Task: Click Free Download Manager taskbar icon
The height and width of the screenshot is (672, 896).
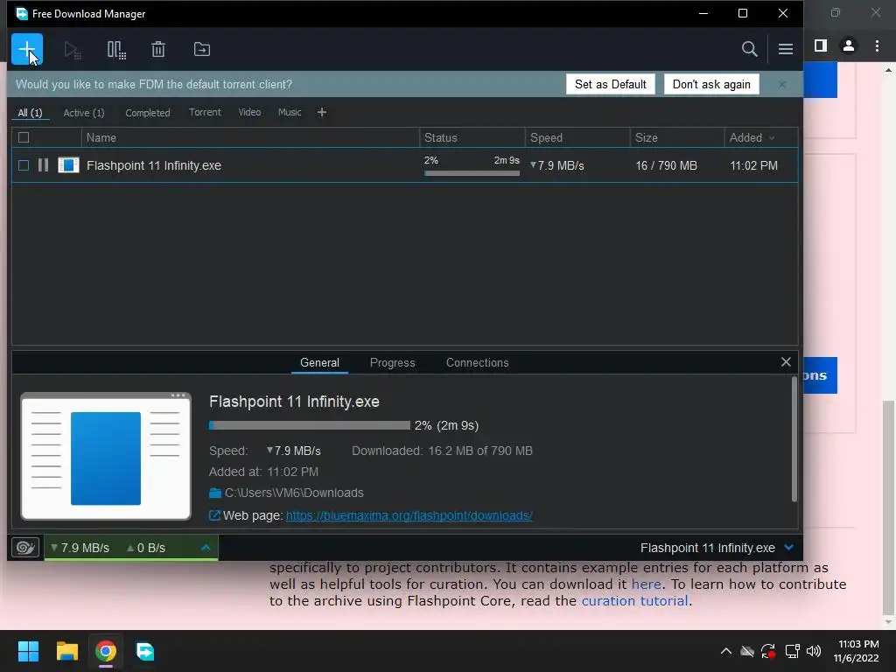Action: tap(144, 651)
